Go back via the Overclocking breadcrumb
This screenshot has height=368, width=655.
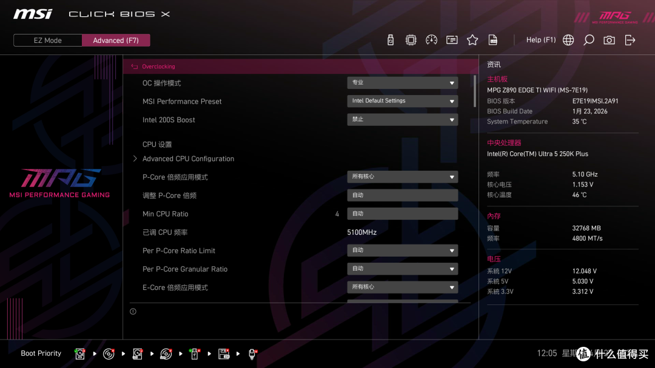[x=158, y=66]
